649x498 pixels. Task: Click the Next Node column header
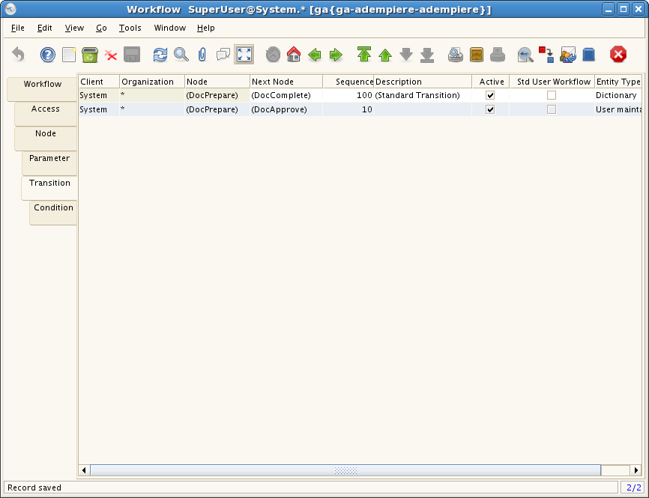[286, 82]
